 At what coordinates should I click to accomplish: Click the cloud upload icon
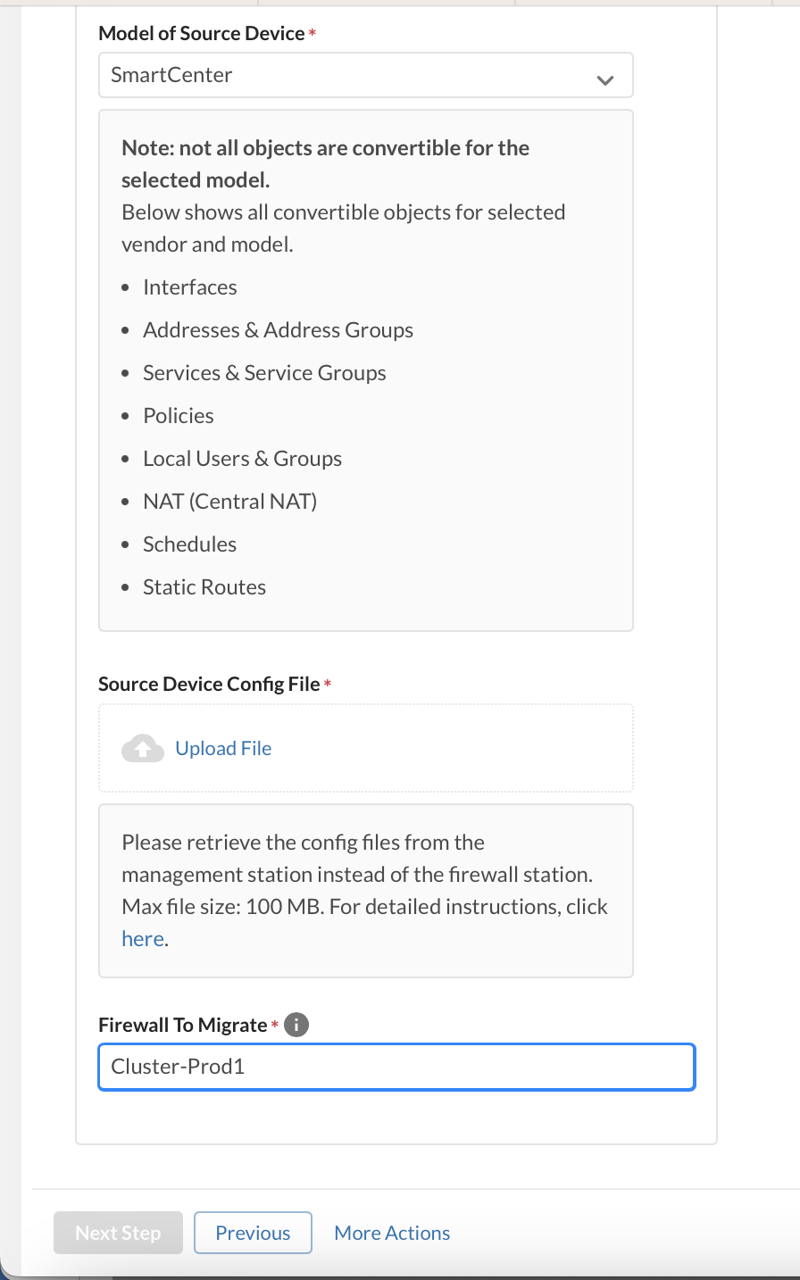coord(143,748)
